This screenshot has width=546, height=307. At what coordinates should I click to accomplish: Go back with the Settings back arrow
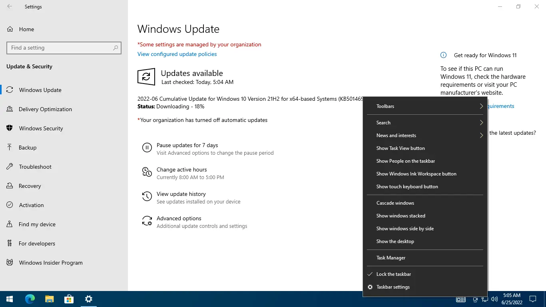point(10,6)
